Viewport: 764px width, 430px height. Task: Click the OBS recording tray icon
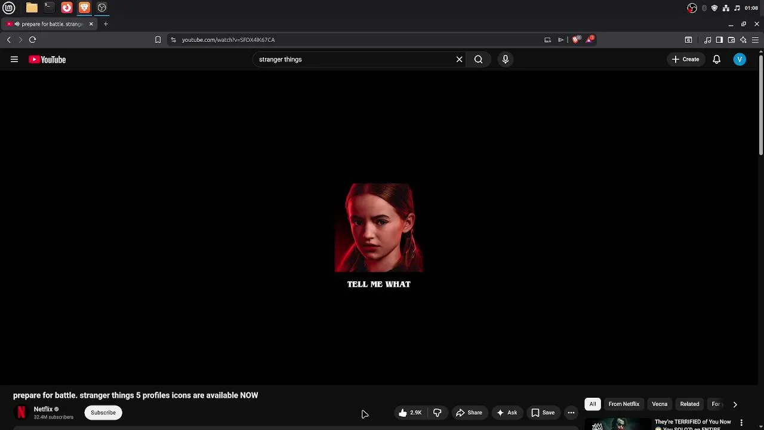692,8
